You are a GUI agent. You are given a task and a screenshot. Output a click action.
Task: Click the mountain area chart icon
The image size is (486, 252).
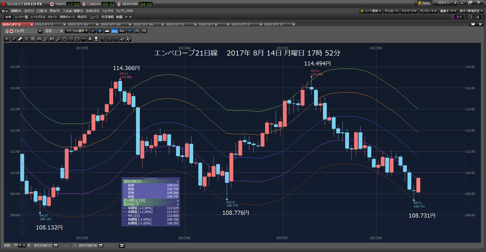[107, 31]
